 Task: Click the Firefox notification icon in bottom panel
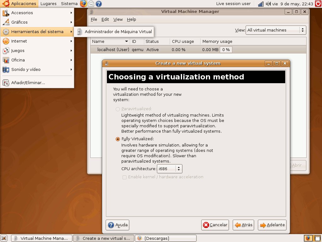pyautogui.click(x=308, y=238)
